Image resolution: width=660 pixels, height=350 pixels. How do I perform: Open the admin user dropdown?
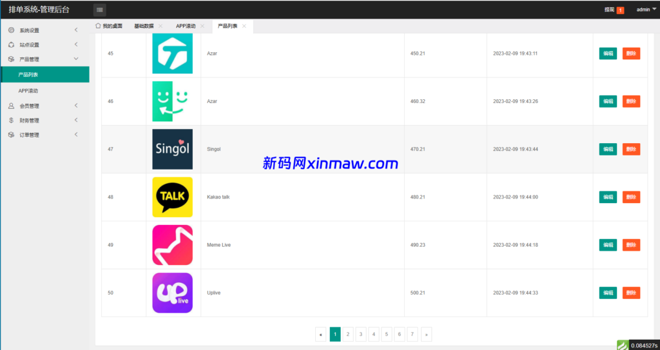click(x=646, y=10)
